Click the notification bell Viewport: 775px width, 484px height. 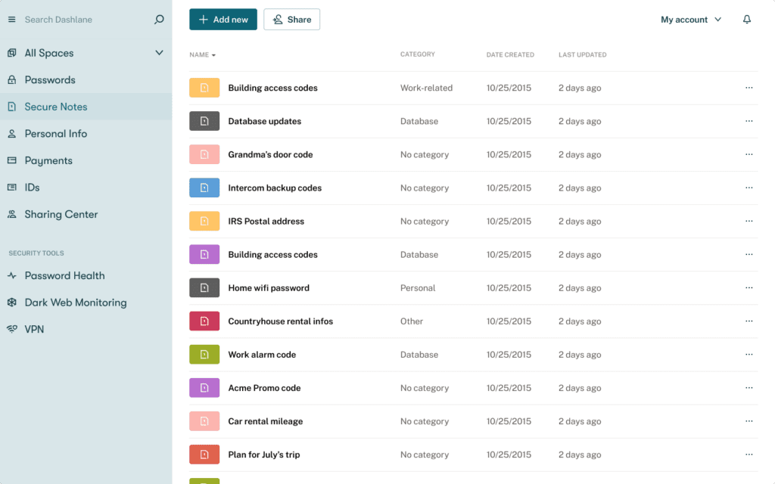746,19
